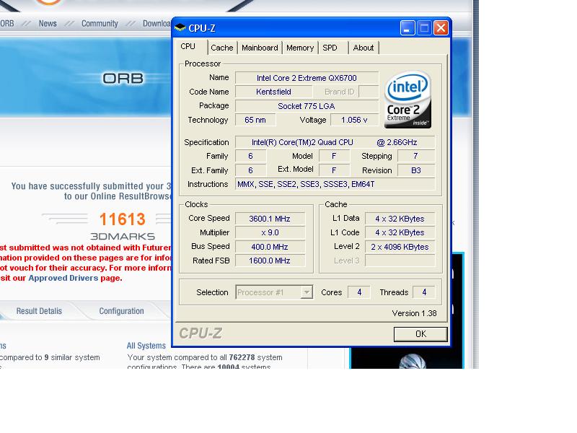
Task: Select the CPU tab
Action: pyautogui.click(x=188, y=47)
